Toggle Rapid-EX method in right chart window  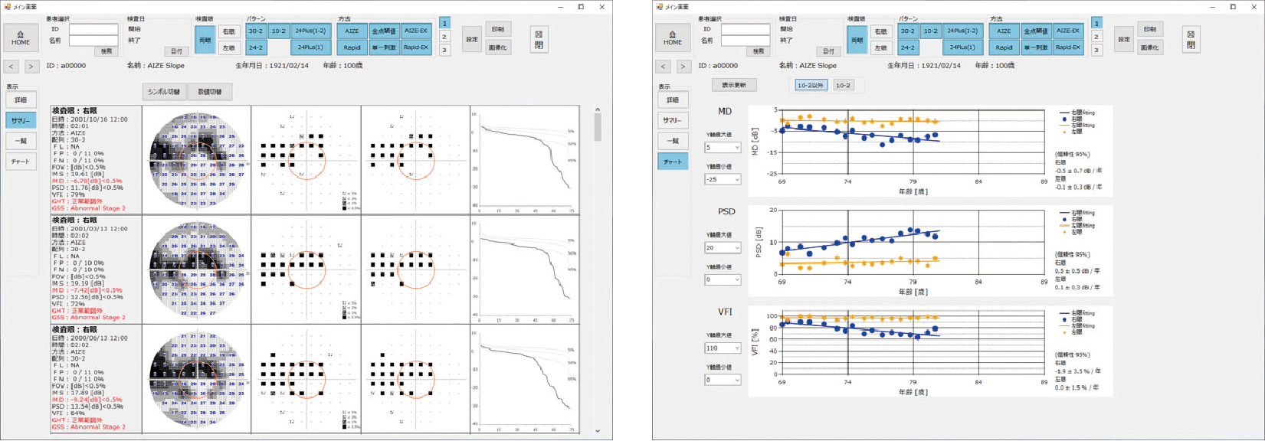(1068, 47)
